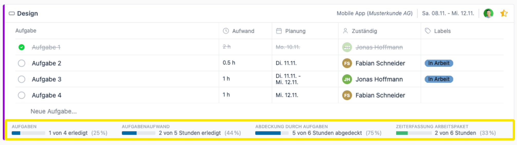
Task: Click the Sa. 08.11. - Mi. 12.11. date range
Action: (448, 13)
